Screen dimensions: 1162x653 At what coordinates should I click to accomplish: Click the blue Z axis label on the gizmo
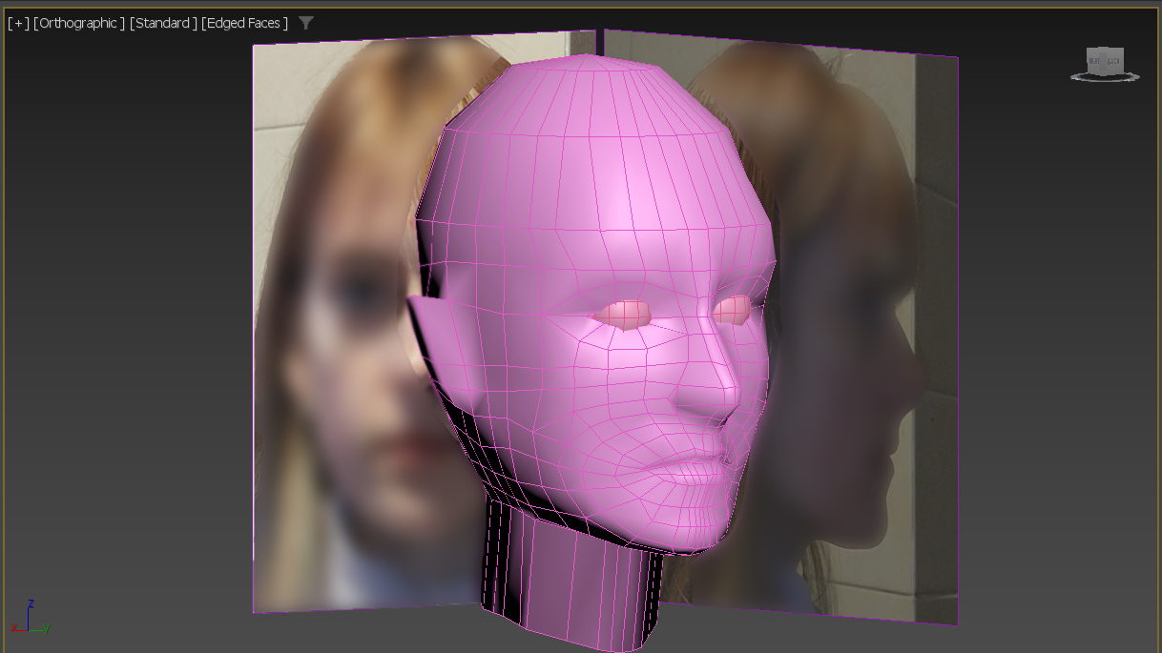pos(31,603)
